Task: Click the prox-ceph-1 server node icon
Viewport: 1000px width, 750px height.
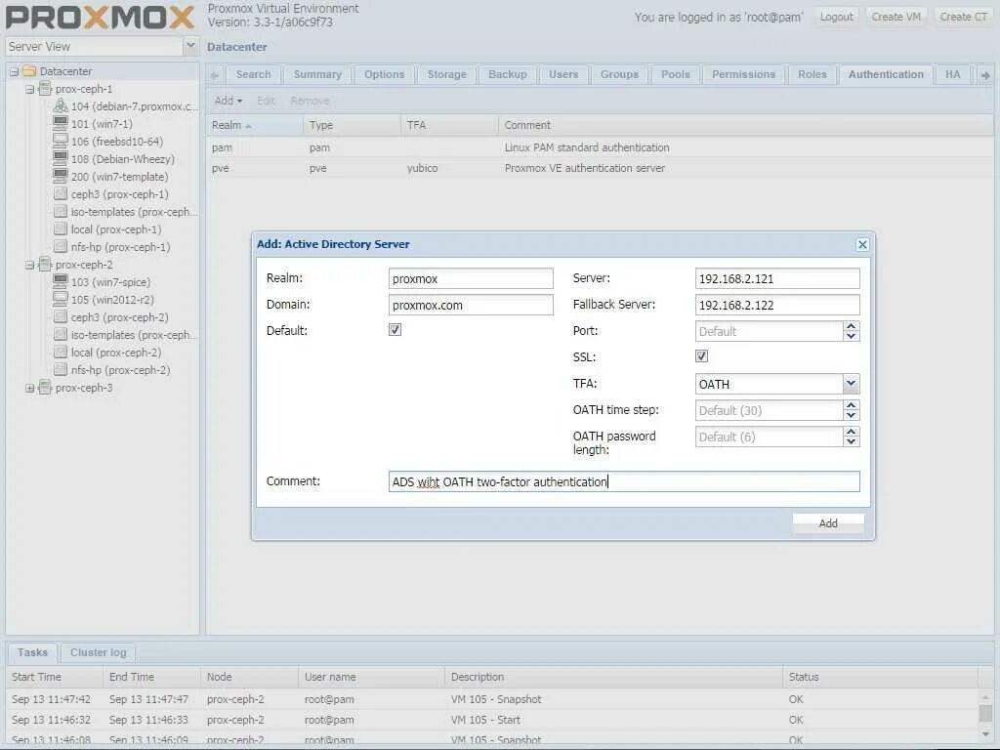Action: (45, 89)
